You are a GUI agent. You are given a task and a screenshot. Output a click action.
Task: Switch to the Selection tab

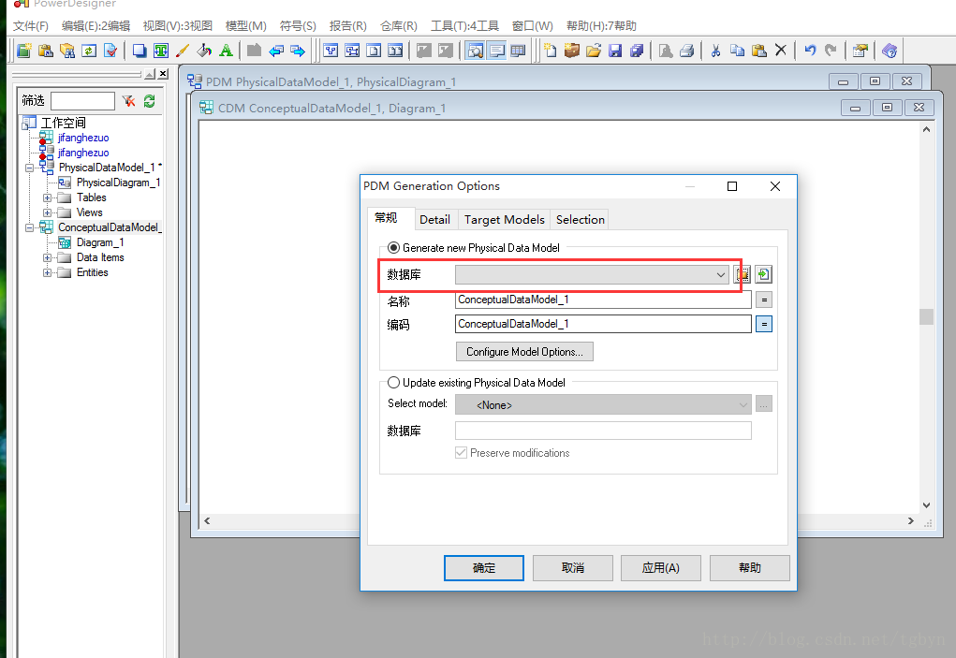click(581, 219)
